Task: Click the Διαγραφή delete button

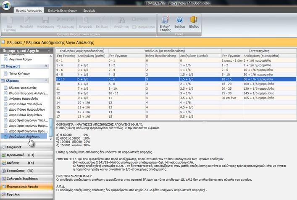Action: pyautogui.click(x=66, y=19)
